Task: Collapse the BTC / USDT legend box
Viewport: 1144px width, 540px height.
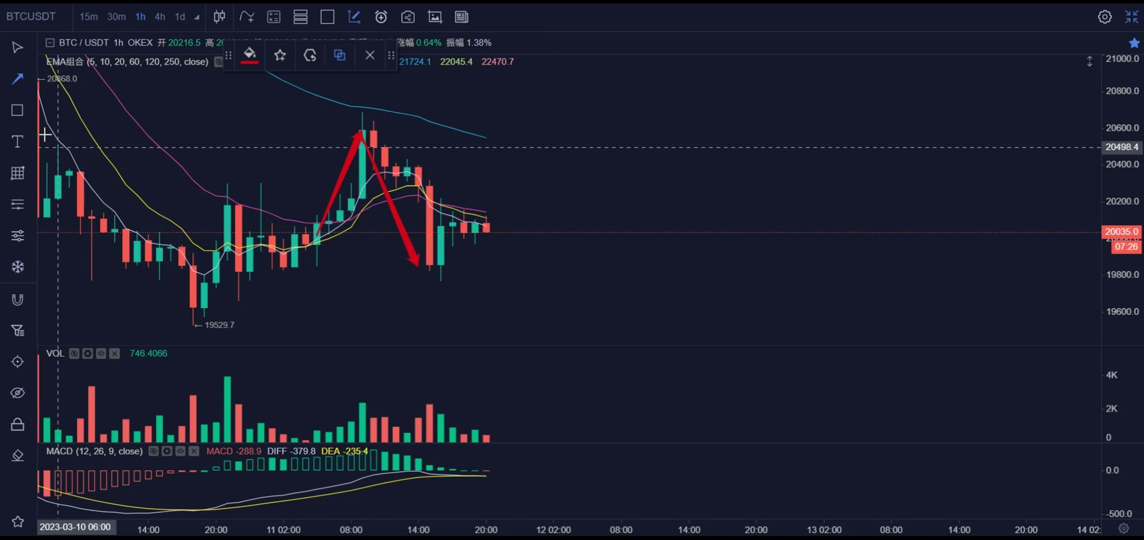Action: [50, 43]
